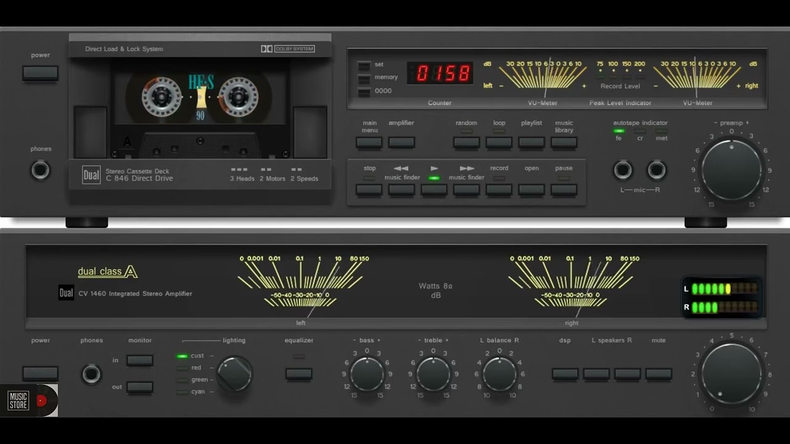Toggle the loop button
790x444 pixels.
pos(499,142)
